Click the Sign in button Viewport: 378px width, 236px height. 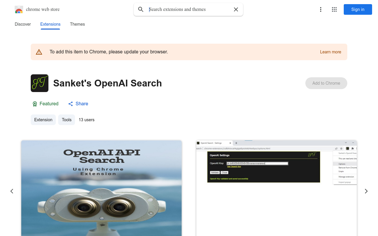click(358, 9)
